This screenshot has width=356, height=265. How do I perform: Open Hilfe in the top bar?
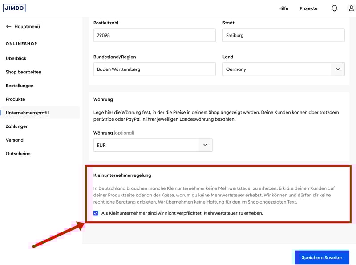click(283, 8)
